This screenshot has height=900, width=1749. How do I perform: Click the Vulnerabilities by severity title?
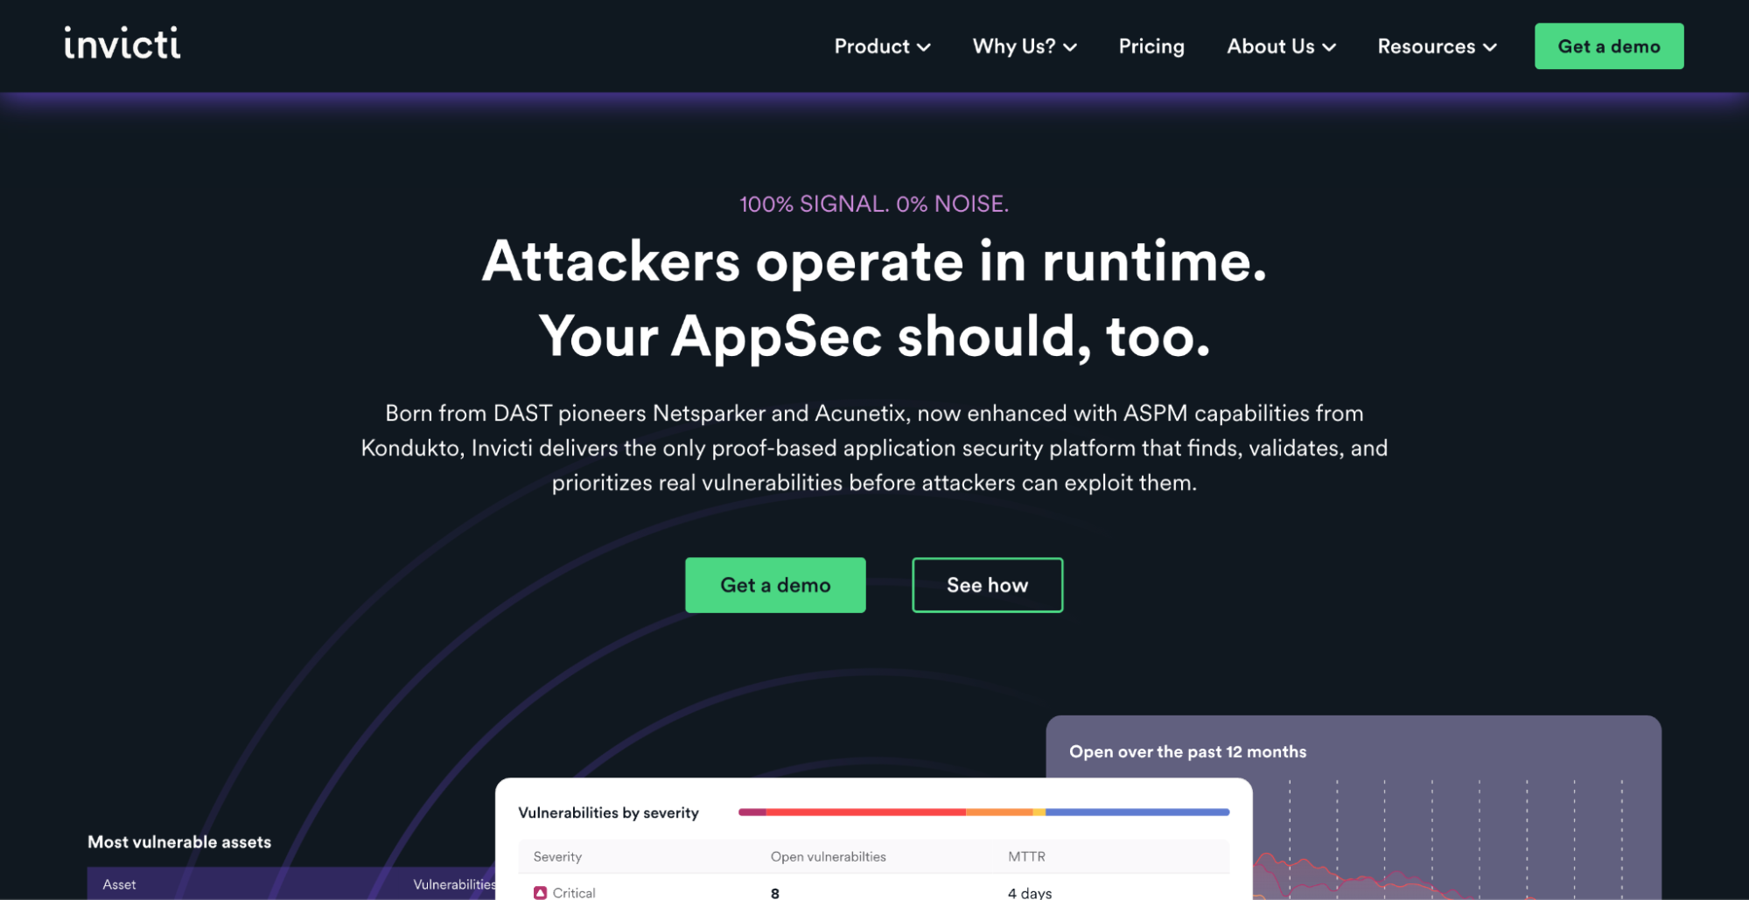click(608, 813)
